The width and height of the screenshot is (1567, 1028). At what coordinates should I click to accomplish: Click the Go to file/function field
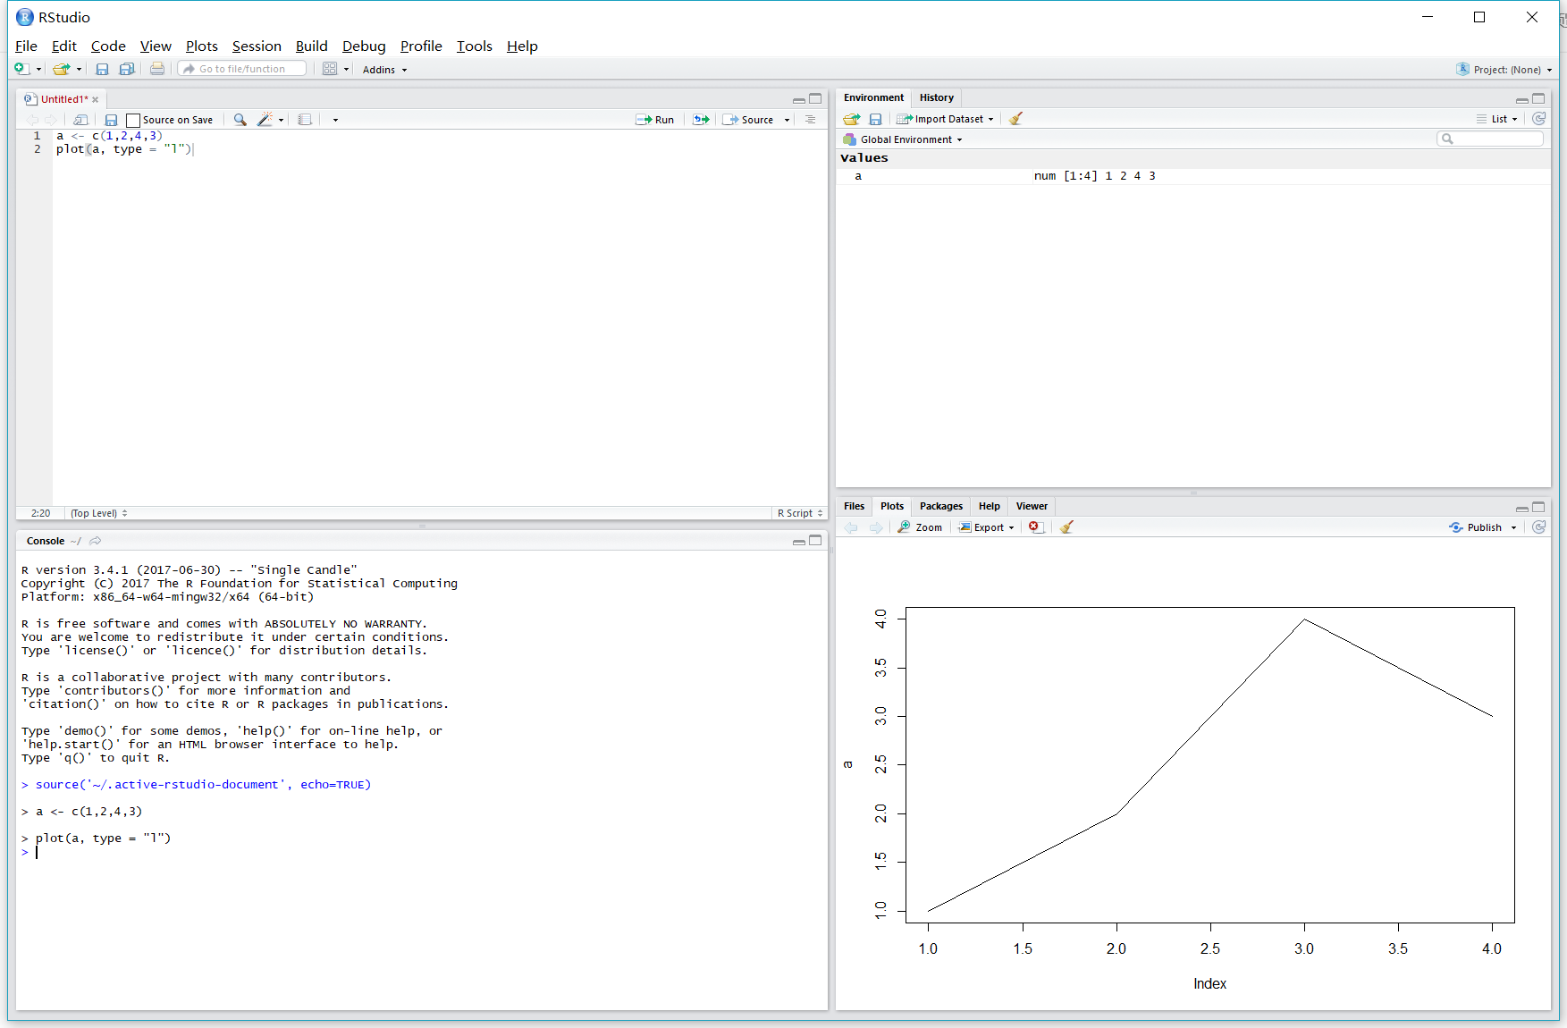coord(242,69)
